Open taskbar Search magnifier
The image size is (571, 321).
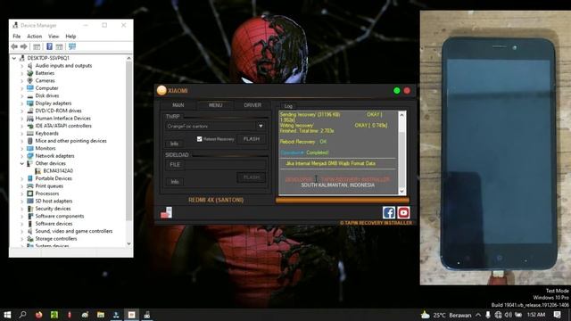[x=22, y=315]
